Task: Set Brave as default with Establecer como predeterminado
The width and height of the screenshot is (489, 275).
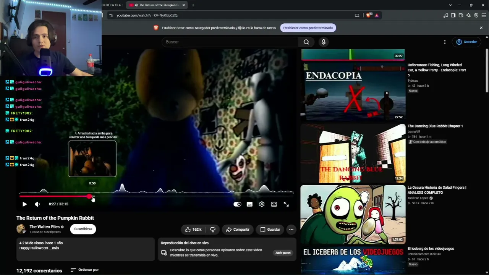Action: click(308, 28)
